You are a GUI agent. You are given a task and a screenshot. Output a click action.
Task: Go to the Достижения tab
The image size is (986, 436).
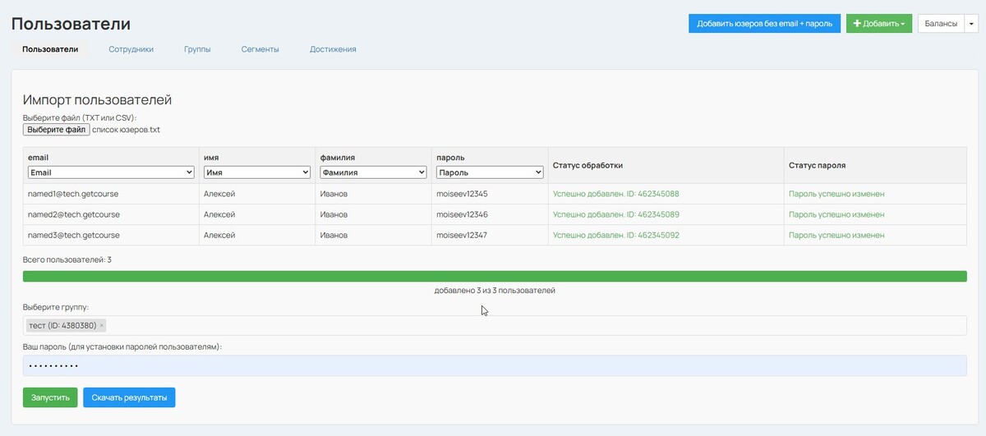pos(333,49)
